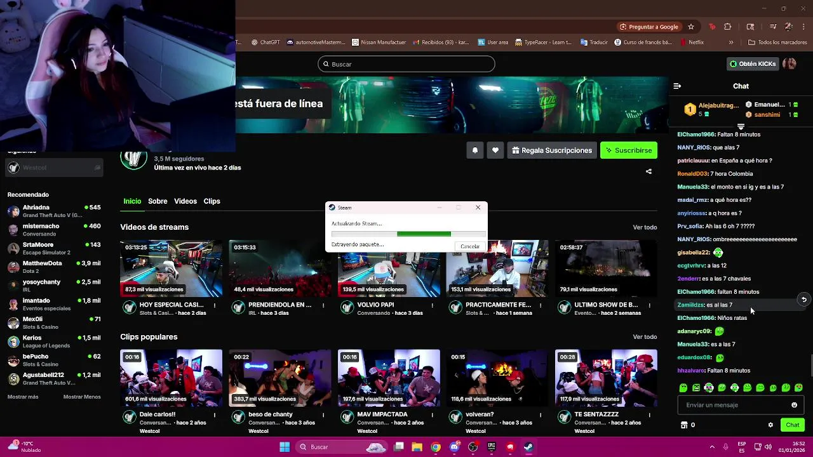Switch to the Inicio tab

coord(132,201)
